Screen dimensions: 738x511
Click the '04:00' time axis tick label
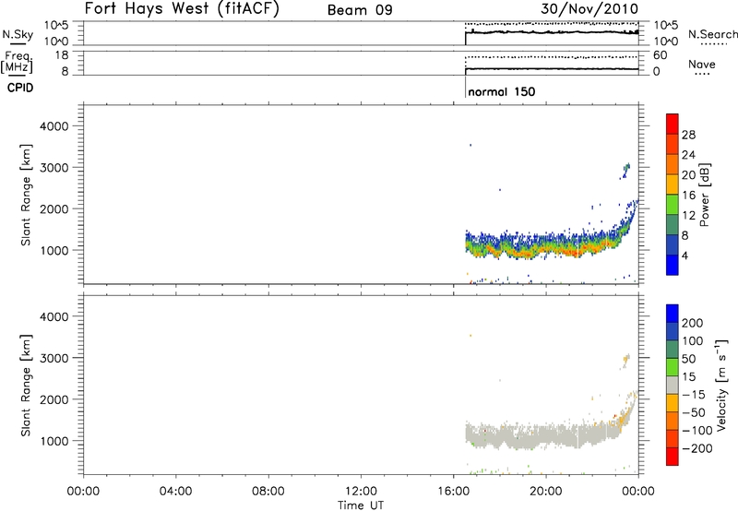(175, 492)
